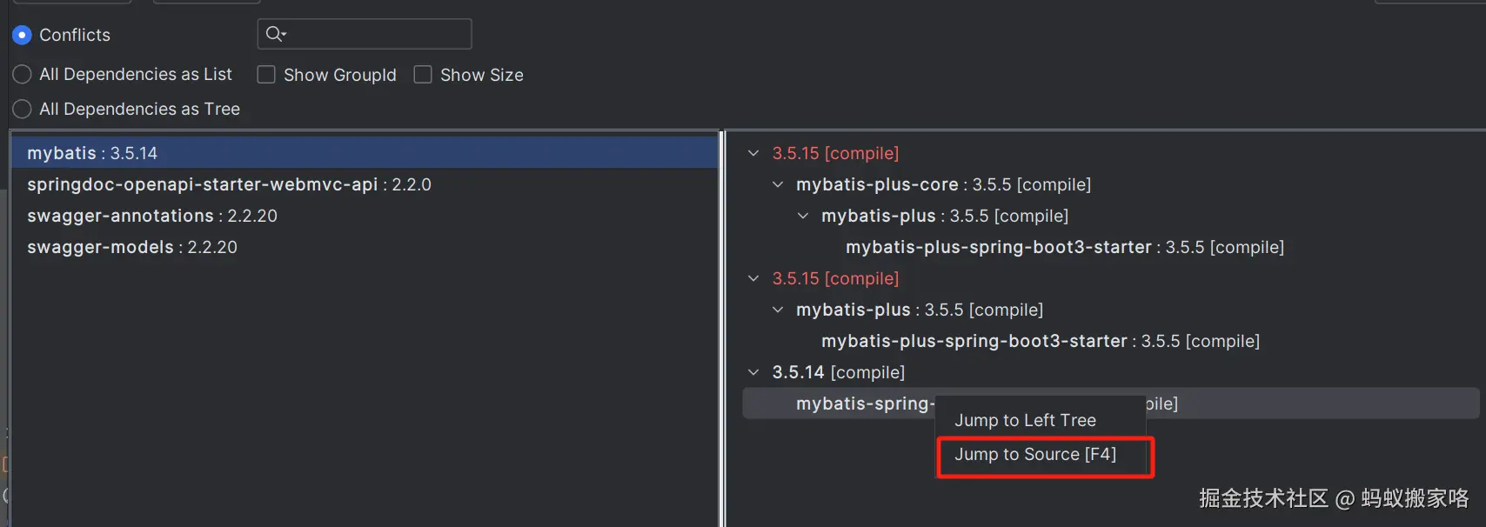
Task: Choose Jump to Left Tree
Action: (x=1025, y=420)
